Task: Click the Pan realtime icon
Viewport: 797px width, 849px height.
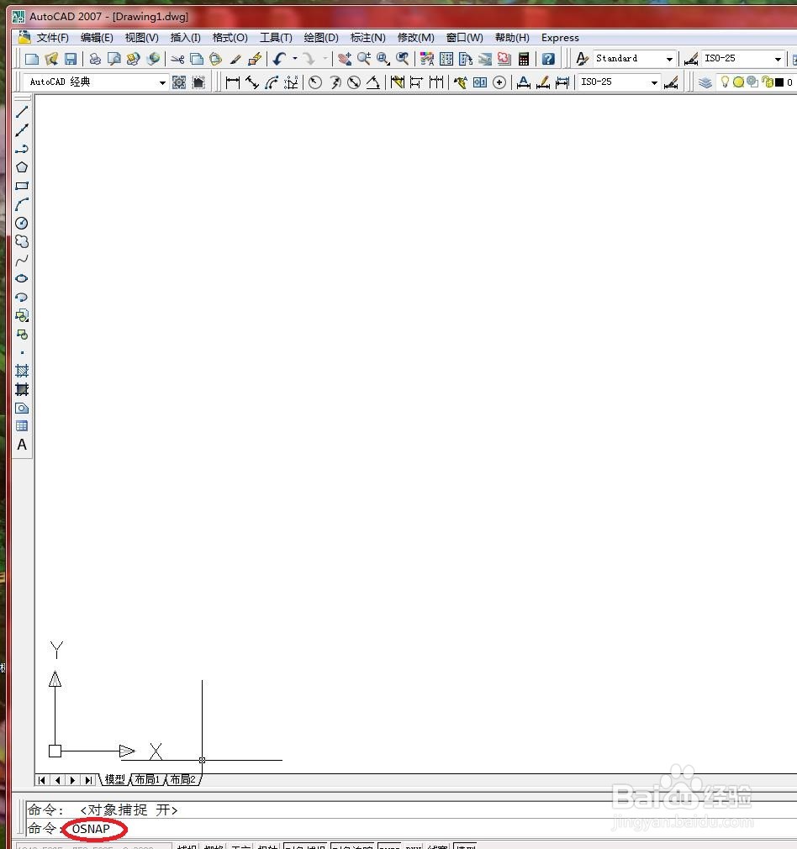Action: pos(345,59)
